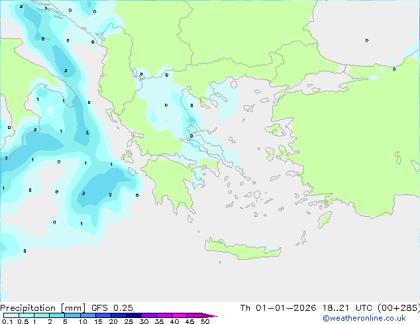Screen dimensions: 420x324
Task: Click the '35' legend scale label
Action: 159,321
